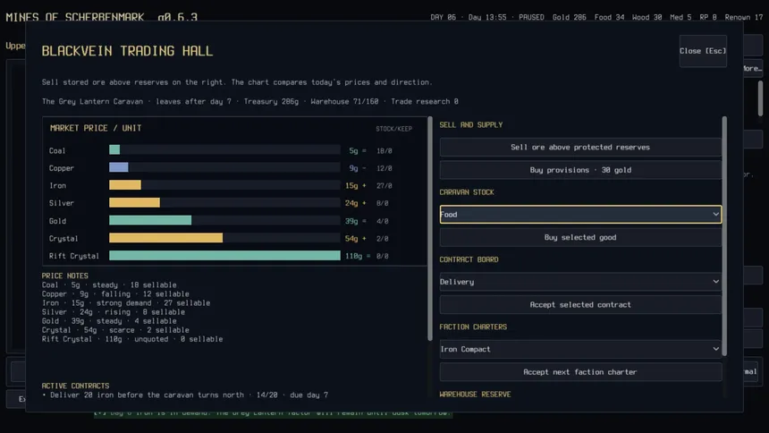
Task: Click the Copper price bar
Action: 224,167
